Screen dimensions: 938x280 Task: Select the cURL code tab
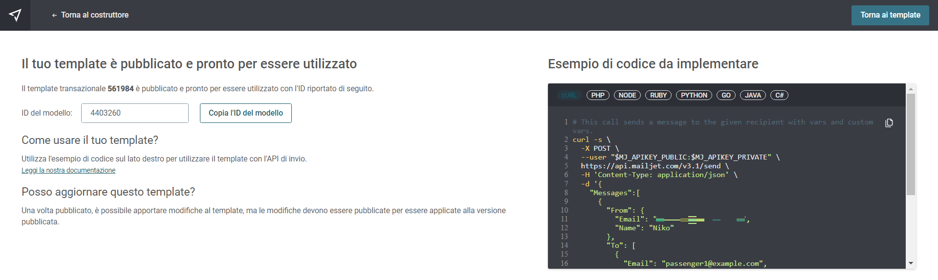tap(569, 95)
